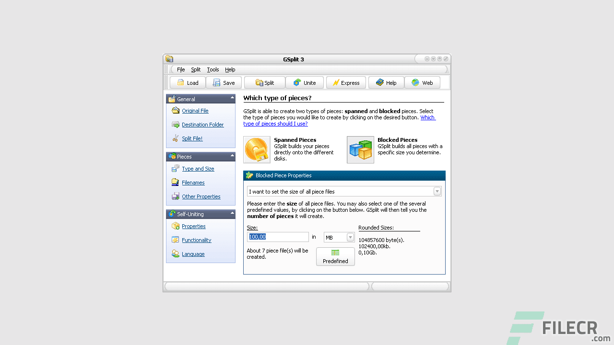Click the menu bar grip handle

click(x=166, y=69)
